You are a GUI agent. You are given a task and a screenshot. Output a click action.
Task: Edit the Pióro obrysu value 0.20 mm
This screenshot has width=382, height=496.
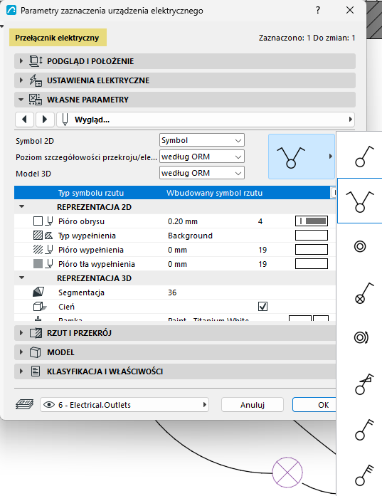pos(183,221)
